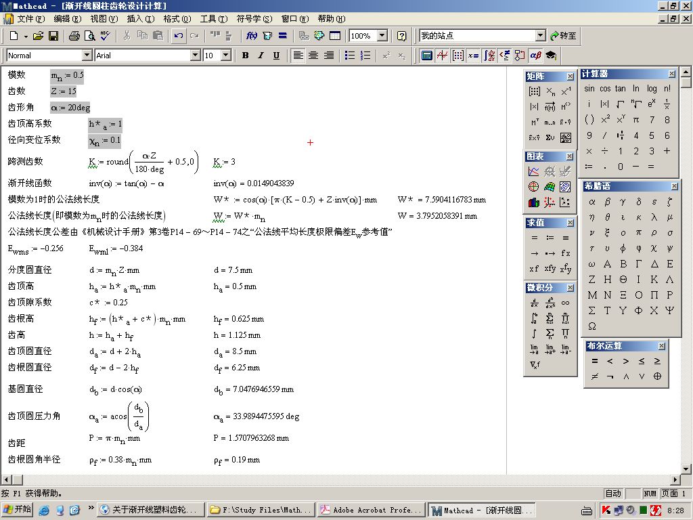Viewport: 693px width, 520px height.
Task: Open the New document dropdown arrow
Action: coord(26,37)
